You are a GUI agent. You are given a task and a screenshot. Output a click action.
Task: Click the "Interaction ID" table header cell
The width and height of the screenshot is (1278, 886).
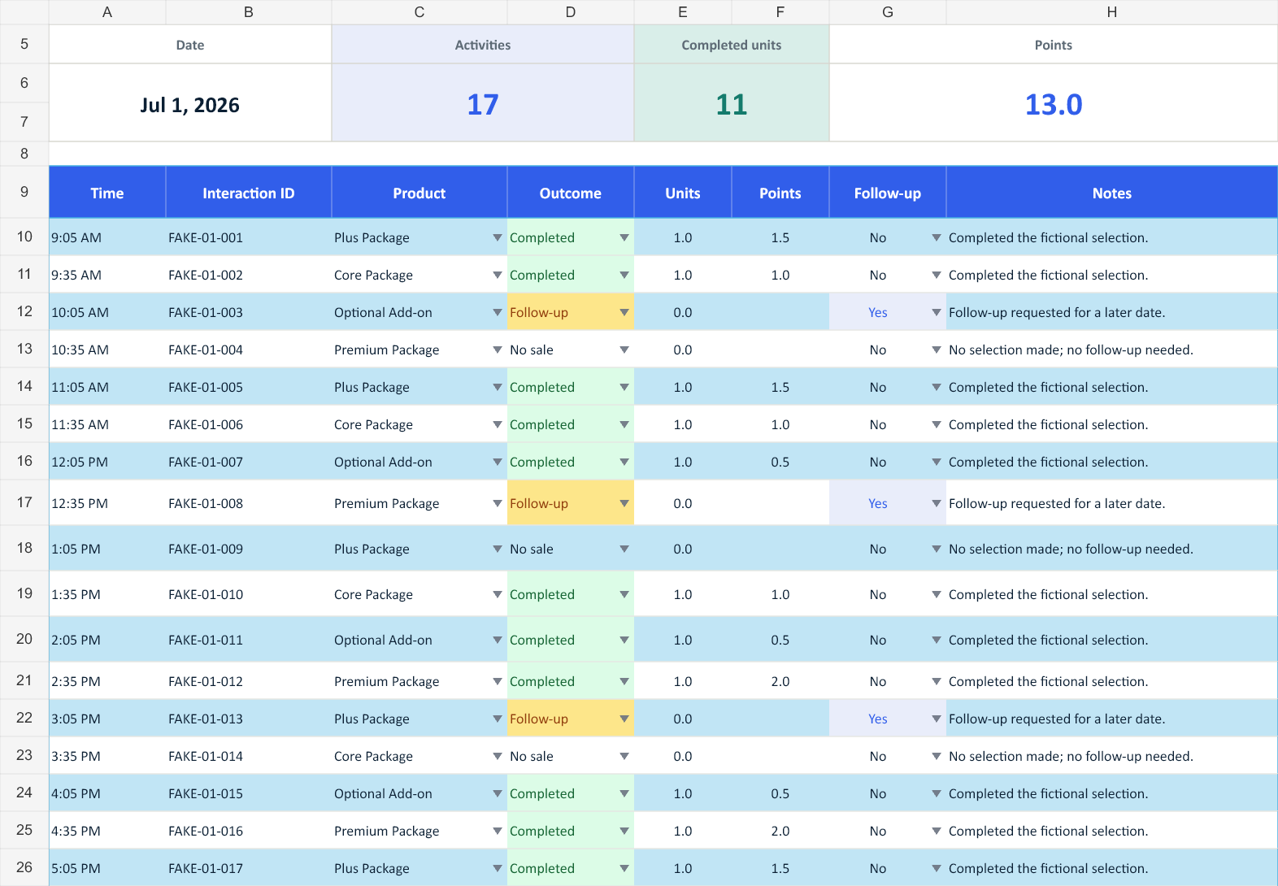(249, 193)
